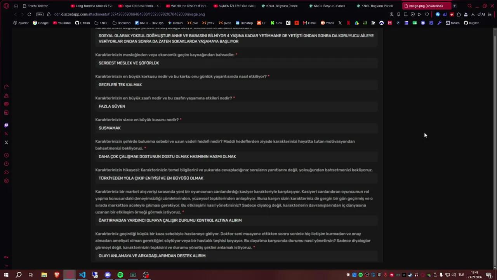Open the Kick bookmark

pyautogui.click(x=276, y=23)
